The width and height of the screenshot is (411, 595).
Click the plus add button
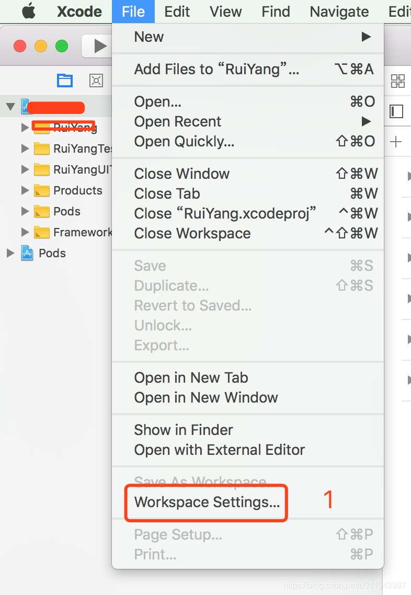(x=395, y=142)
